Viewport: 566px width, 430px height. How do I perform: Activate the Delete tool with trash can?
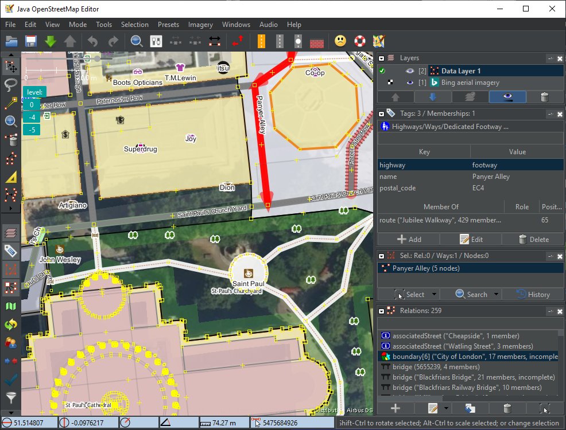coord(11,140)
